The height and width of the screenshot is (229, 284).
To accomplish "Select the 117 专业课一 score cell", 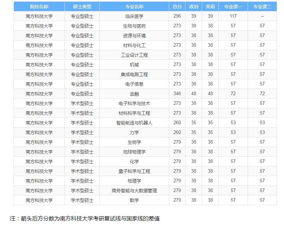I will pyautogui.click(x=233, y=16).
